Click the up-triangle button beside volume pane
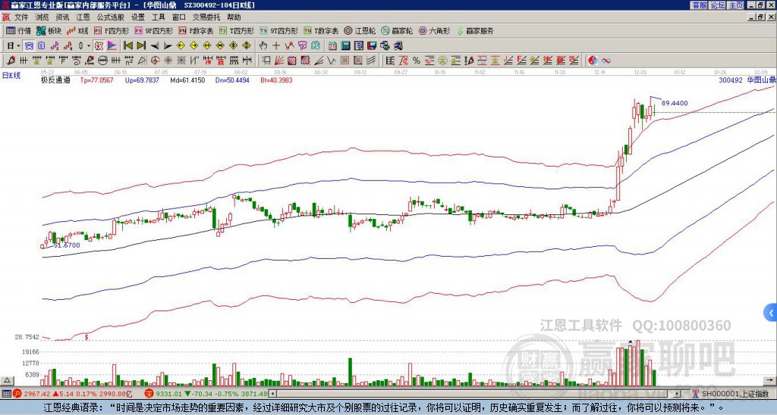This screenshot has height=415, width=777. click(x=6, y=380)
